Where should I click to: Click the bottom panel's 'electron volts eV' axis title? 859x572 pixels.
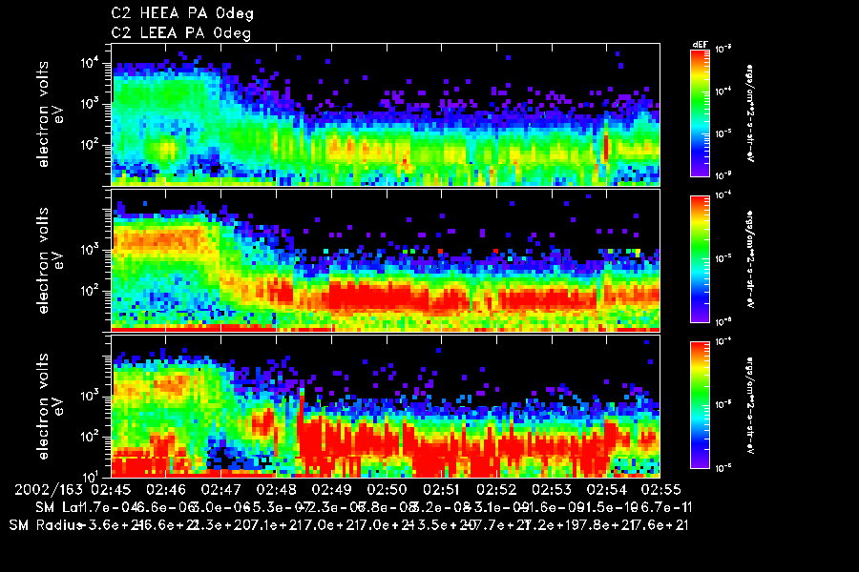[x=51, y=406]
